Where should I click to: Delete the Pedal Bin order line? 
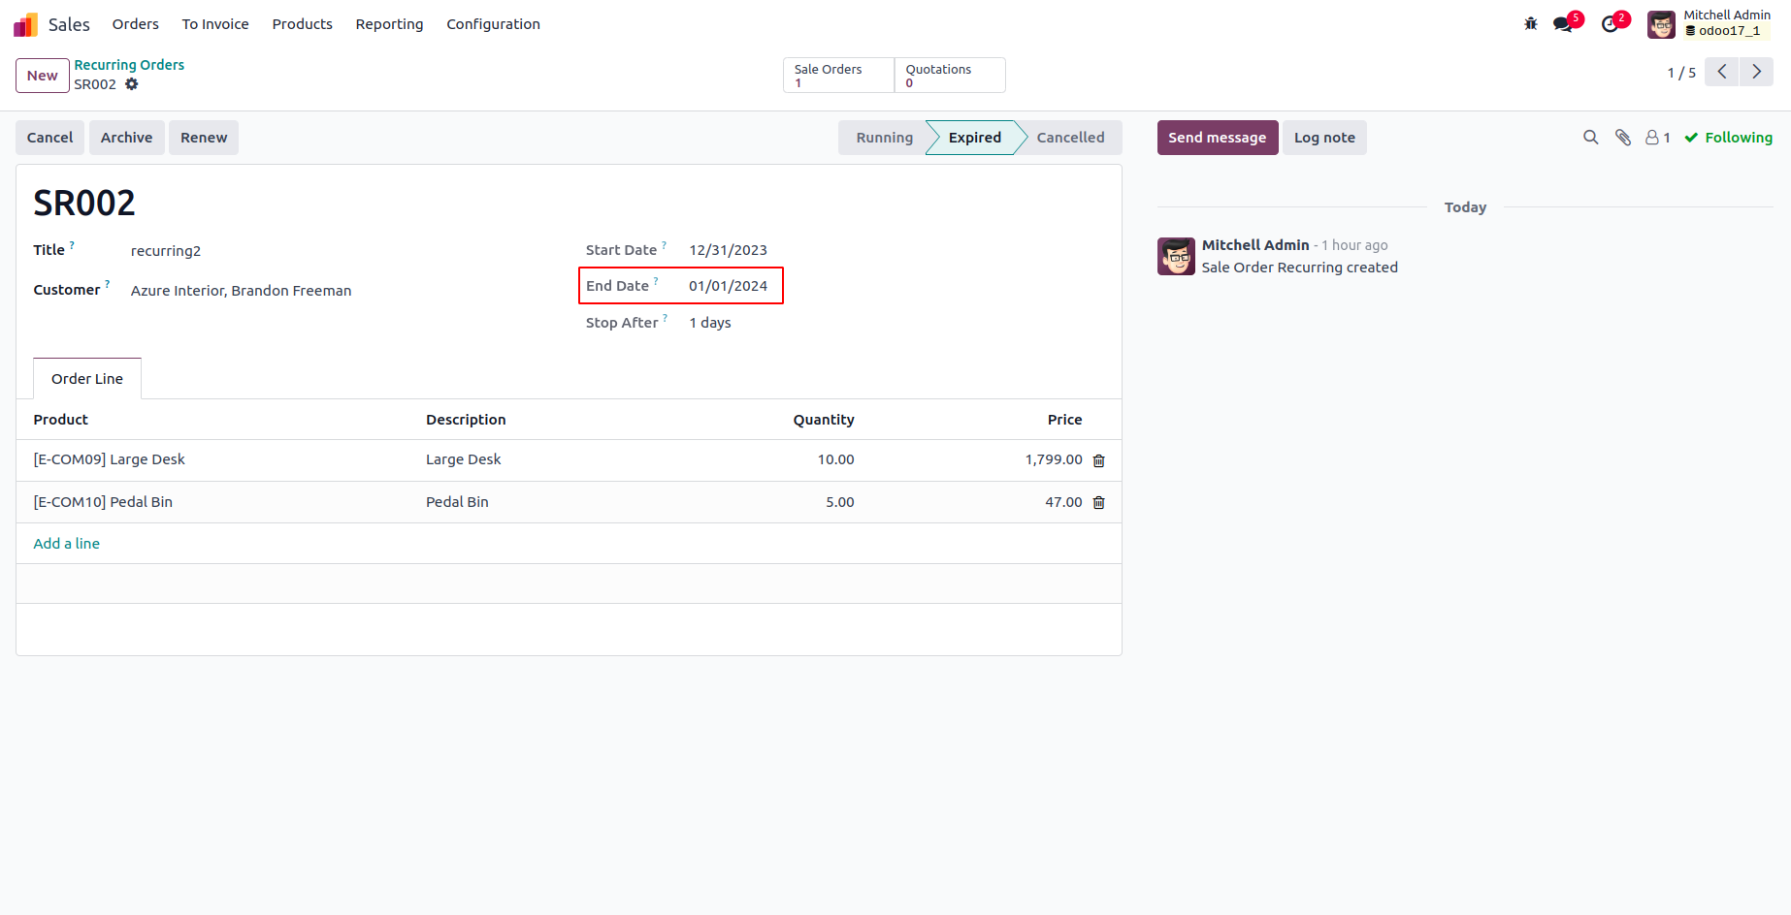pyautogui.click(x=1099, y=502)
